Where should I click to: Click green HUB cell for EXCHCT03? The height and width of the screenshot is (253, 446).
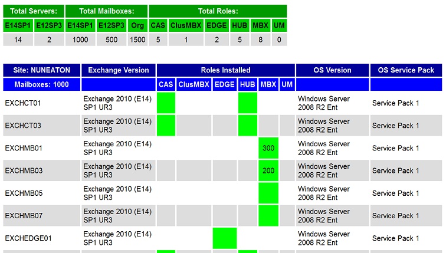pos(247,126)
